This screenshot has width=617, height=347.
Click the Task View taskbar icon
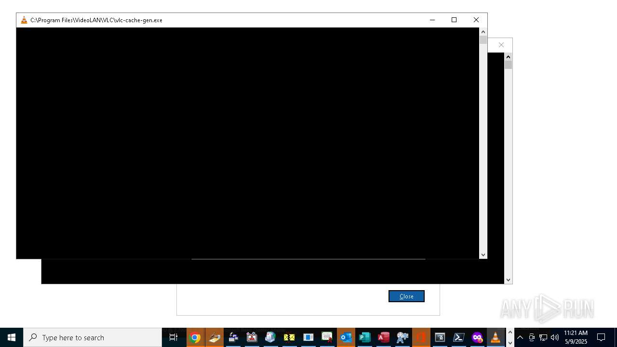[x=174, y=337]
